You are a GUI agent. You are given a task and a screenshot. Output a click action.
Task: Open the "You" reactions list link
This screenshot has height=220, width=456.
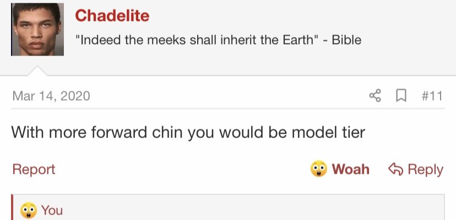[52, 211]
